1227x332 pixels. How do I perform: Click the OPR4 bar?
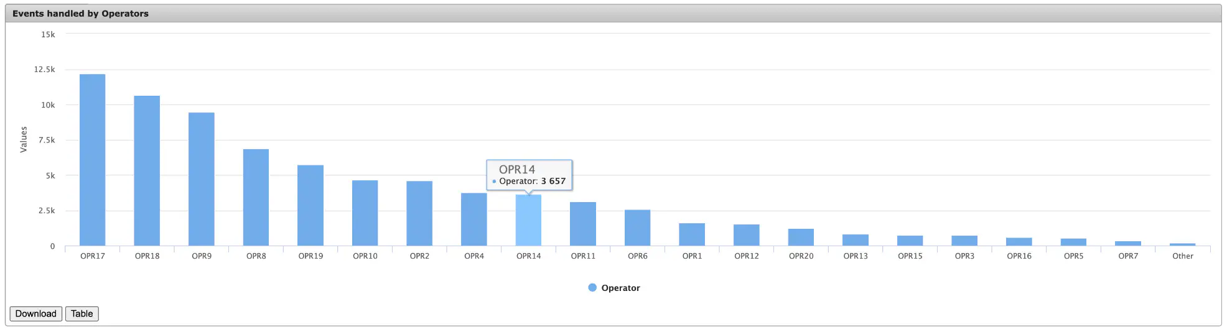[474, 219]
